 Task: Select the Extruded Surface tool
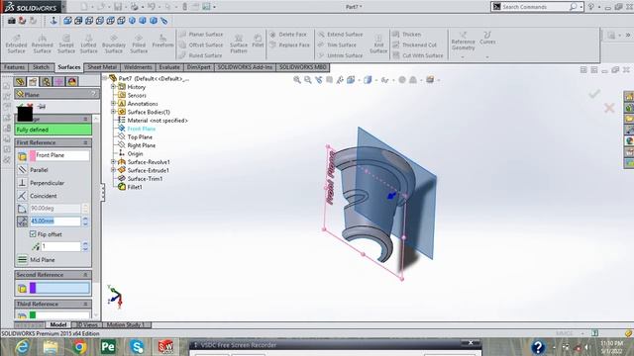tap(16, 44)
